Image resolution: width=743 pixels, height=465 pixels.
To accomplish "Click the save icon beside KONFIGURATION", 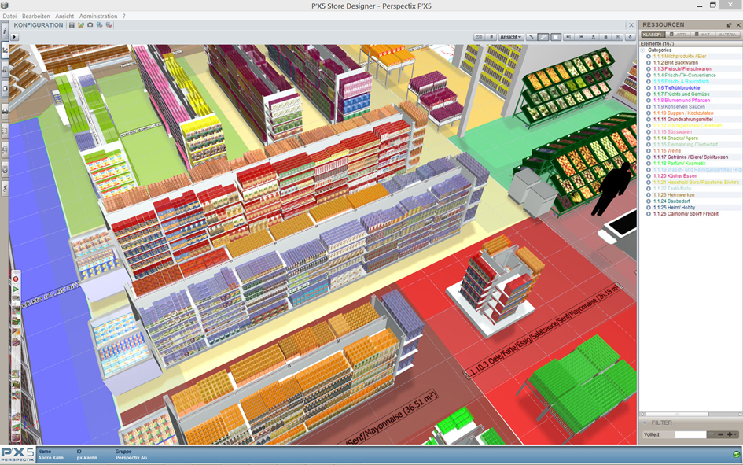I will (x=72, y=25).
